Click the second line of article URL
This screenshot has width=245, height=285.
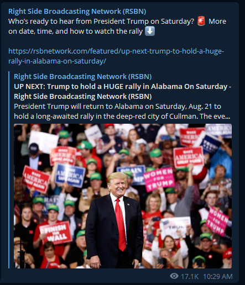[x=57, y=61]
